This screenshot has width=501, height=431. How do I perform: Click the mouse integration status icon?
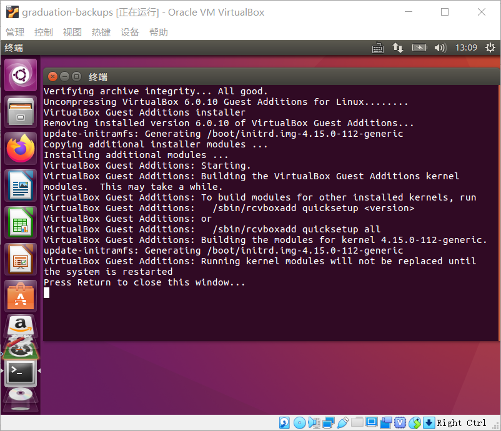point(415,423)
